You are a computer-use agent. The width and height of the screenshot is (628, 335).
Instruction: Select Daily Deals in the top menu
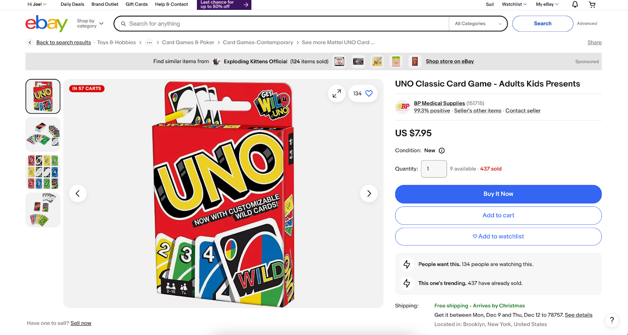point(72,4)
